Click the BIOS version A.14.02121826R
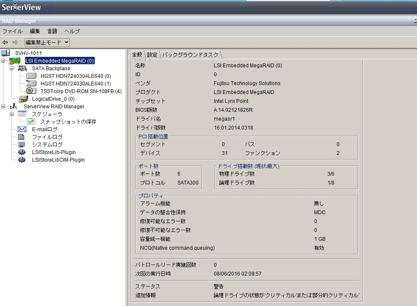Screen dimensions: 417x306 [x=233, y=110]
